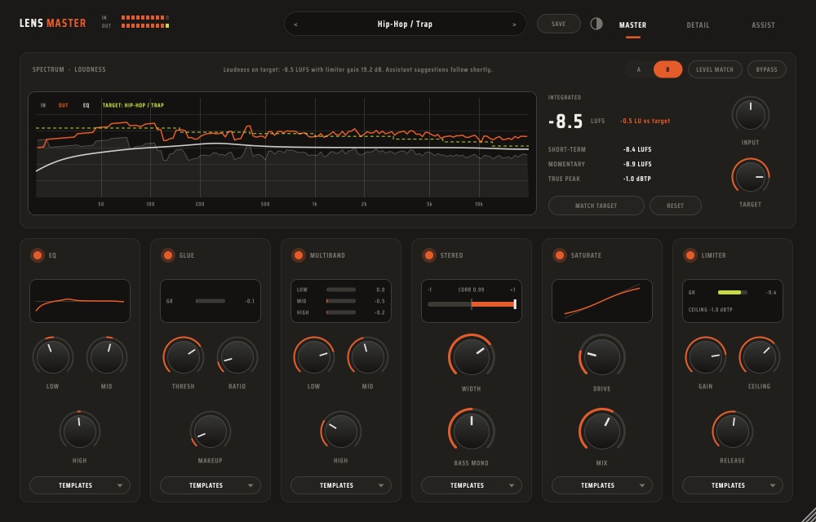Click the Match Target button

tap(596, 206)
